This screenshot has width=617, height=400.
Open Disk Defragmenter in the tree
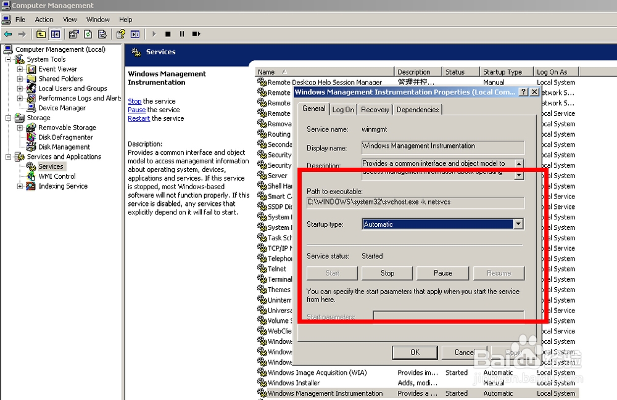coord(65,137)
